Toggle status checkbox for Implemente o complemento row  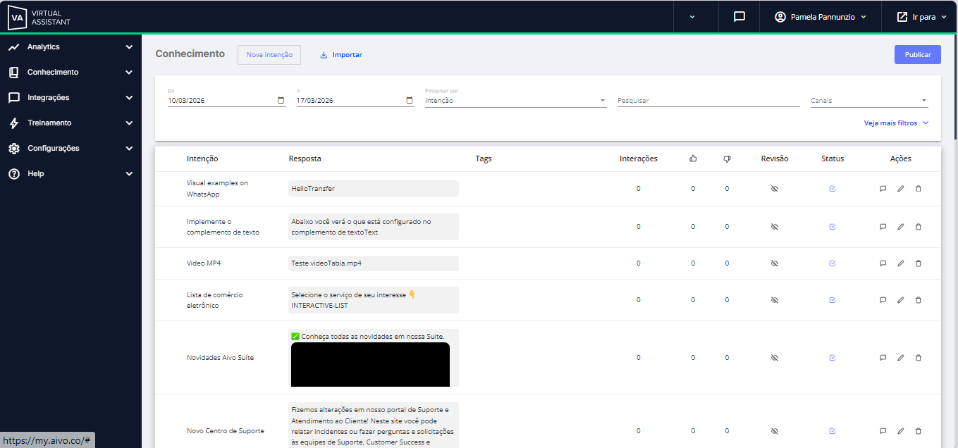pos(833,227)
